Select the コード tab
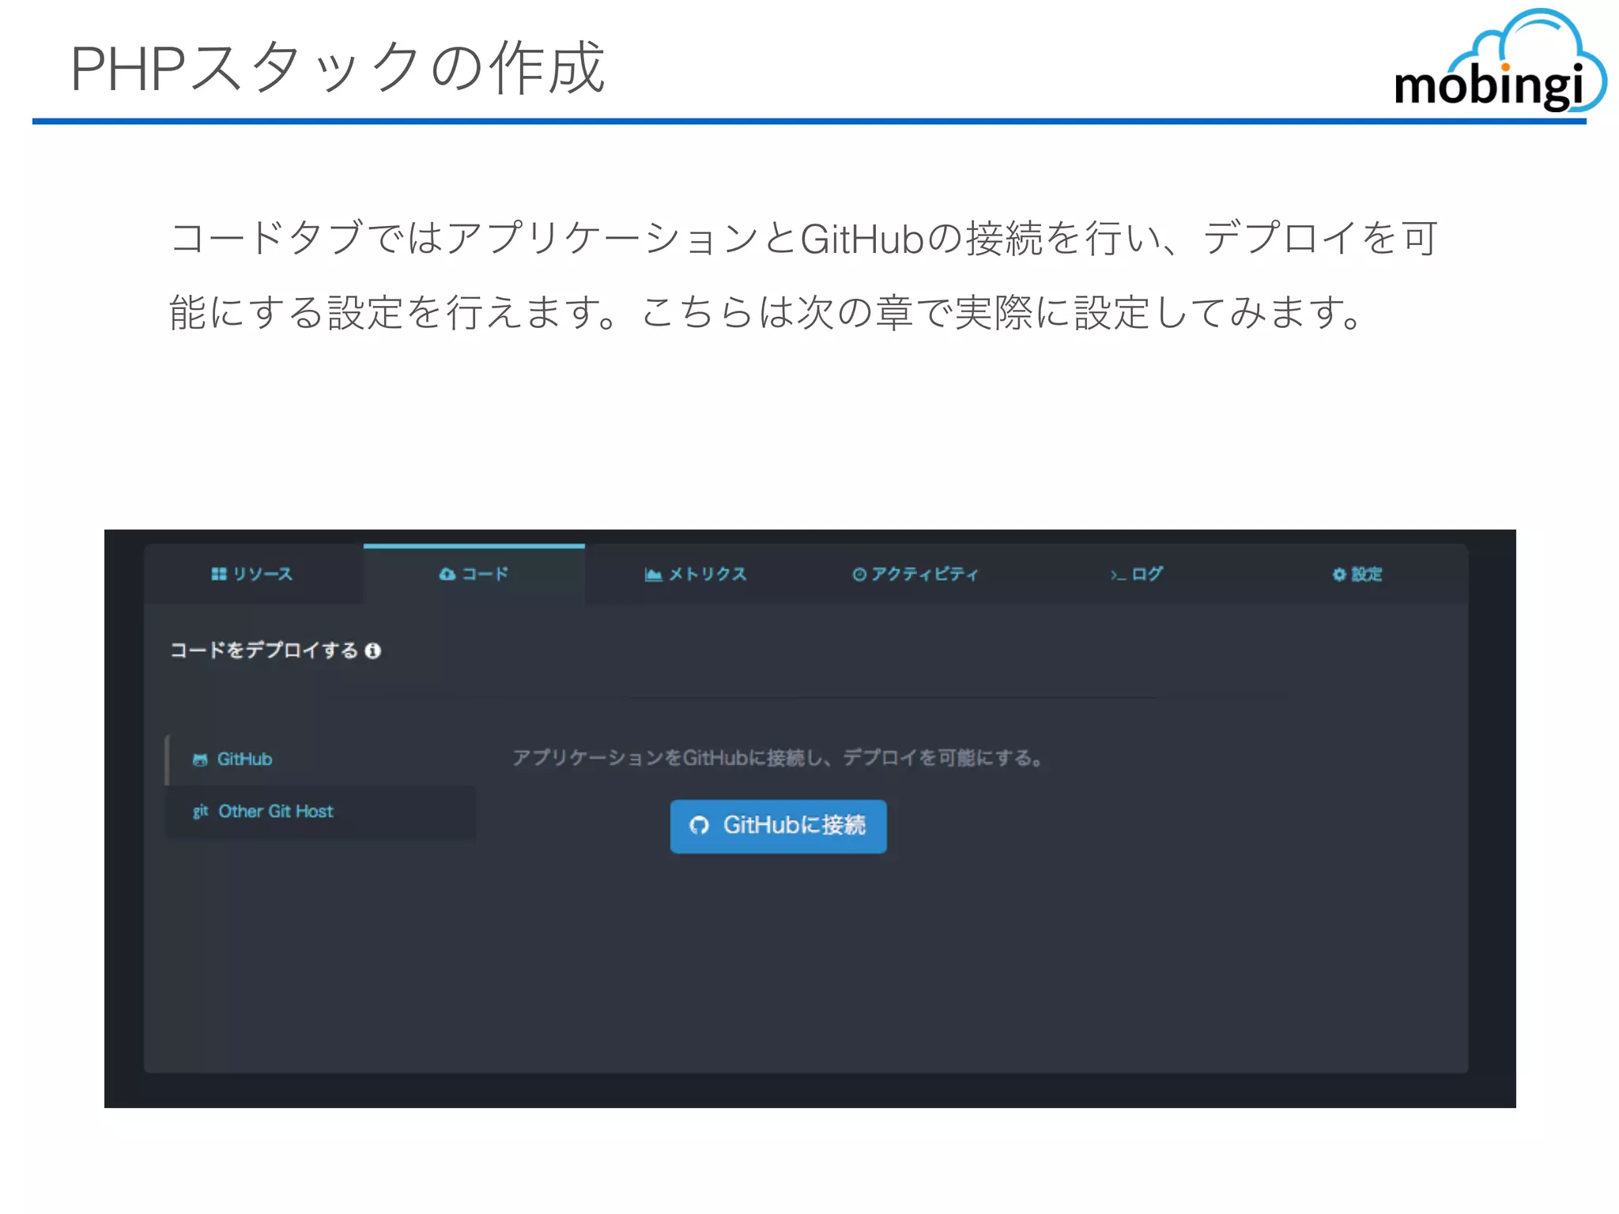Viewport: 1619px width, 1214px height. click(474, 574)
